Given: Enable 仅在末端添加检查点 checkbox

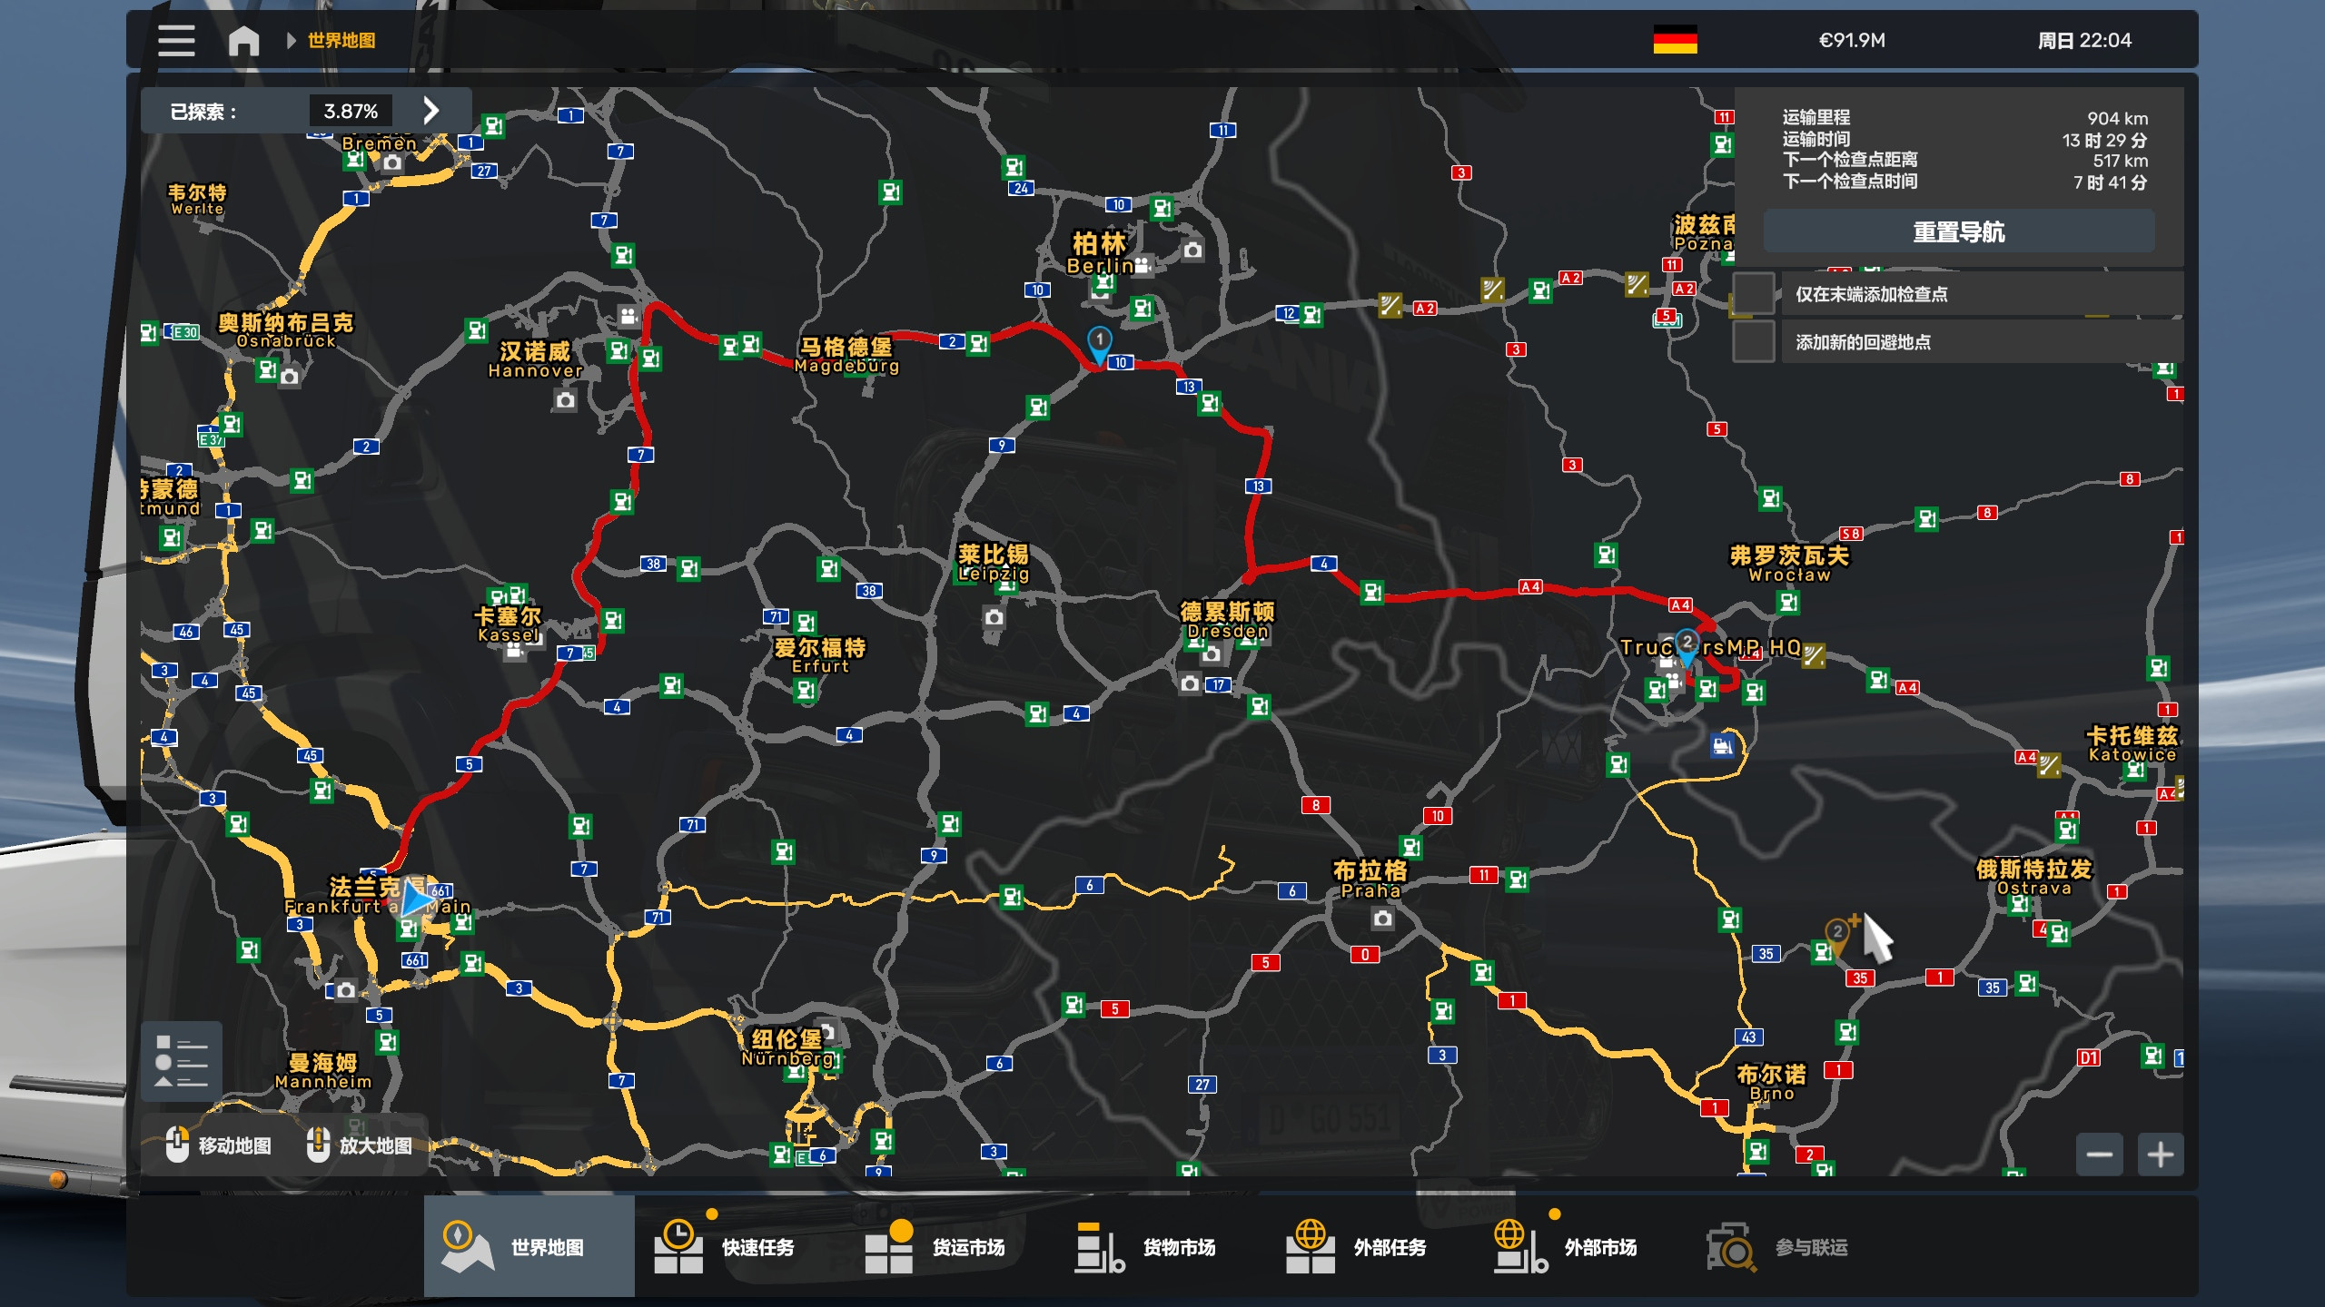Looking at the screenshot, I should [x=1754, y=294].
